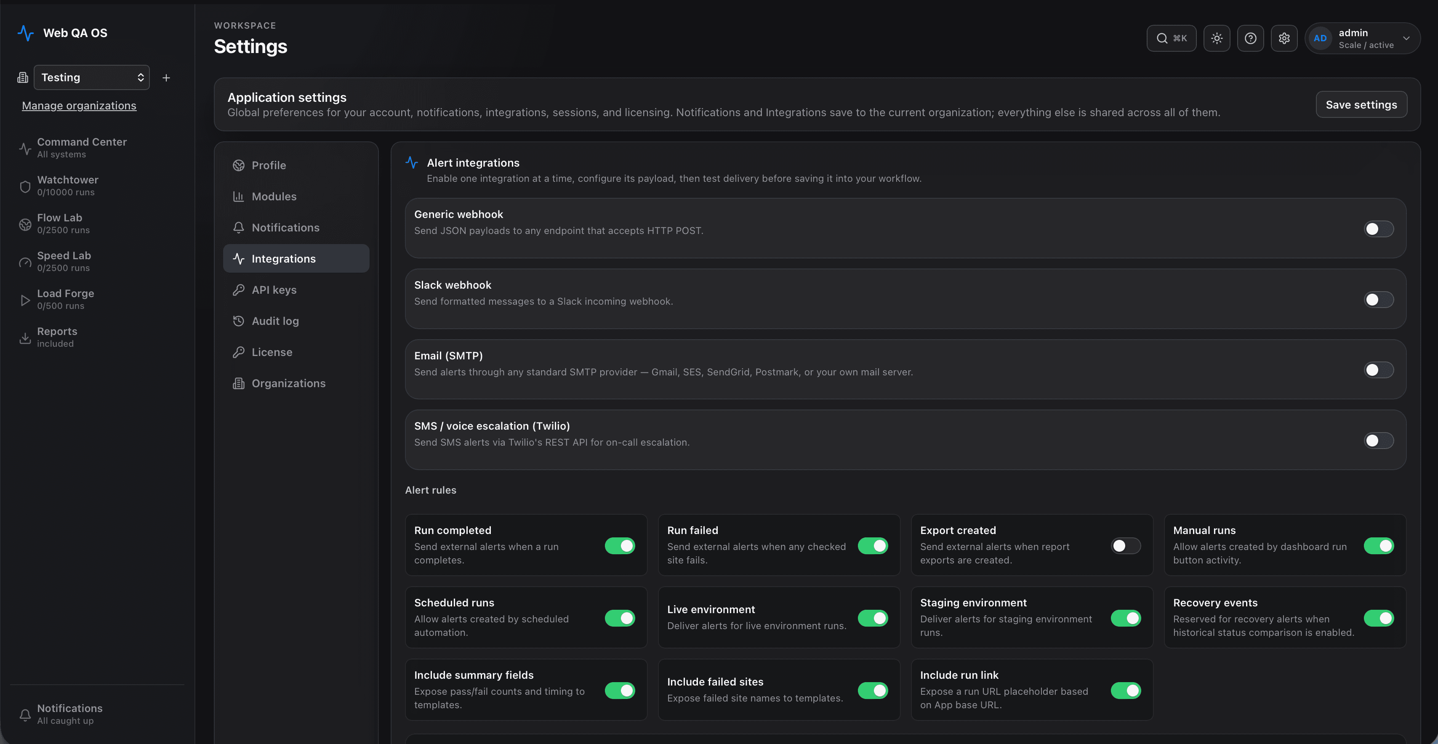Open Speed Lab in the sidebar
The height and width of the screenshot is (744, 1438).
click(96, 262)
